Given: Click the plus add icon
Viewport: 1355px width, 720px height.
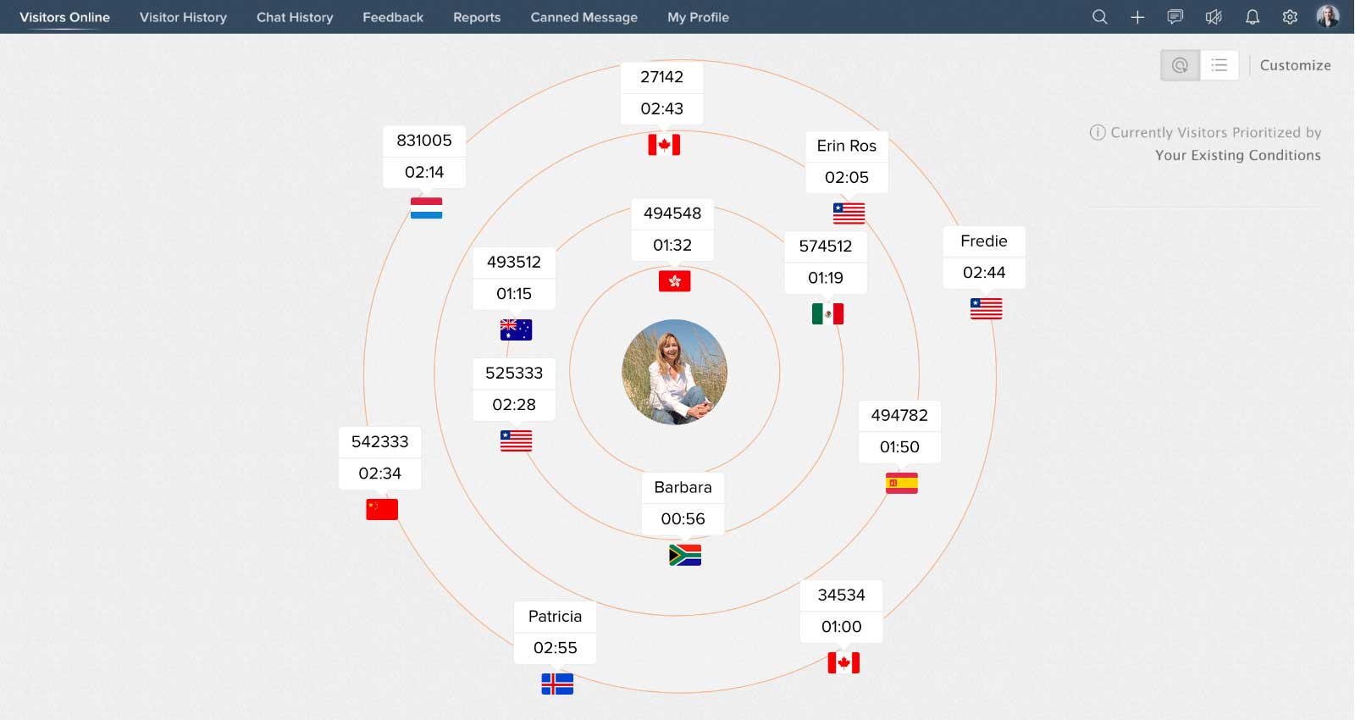Looking at the screenshot, I should 1137,17.
